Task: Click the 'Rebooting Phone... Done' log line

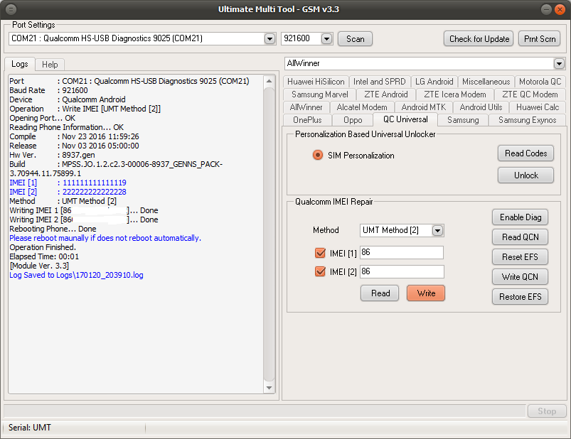Action: (53, 229)
